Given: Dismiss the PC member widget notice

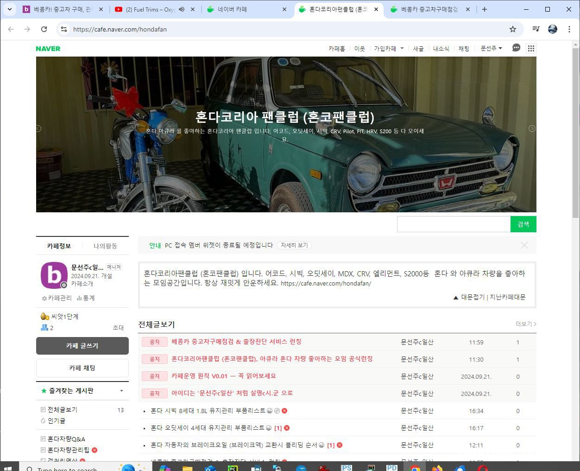Looking at the screenshot, I should (x=524, y=245).
